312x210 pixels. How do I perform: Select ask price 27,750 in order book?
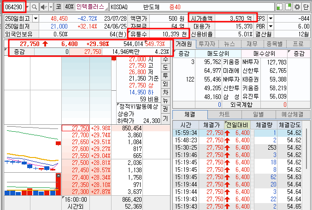pyautogui.click(x=76, y=128)
